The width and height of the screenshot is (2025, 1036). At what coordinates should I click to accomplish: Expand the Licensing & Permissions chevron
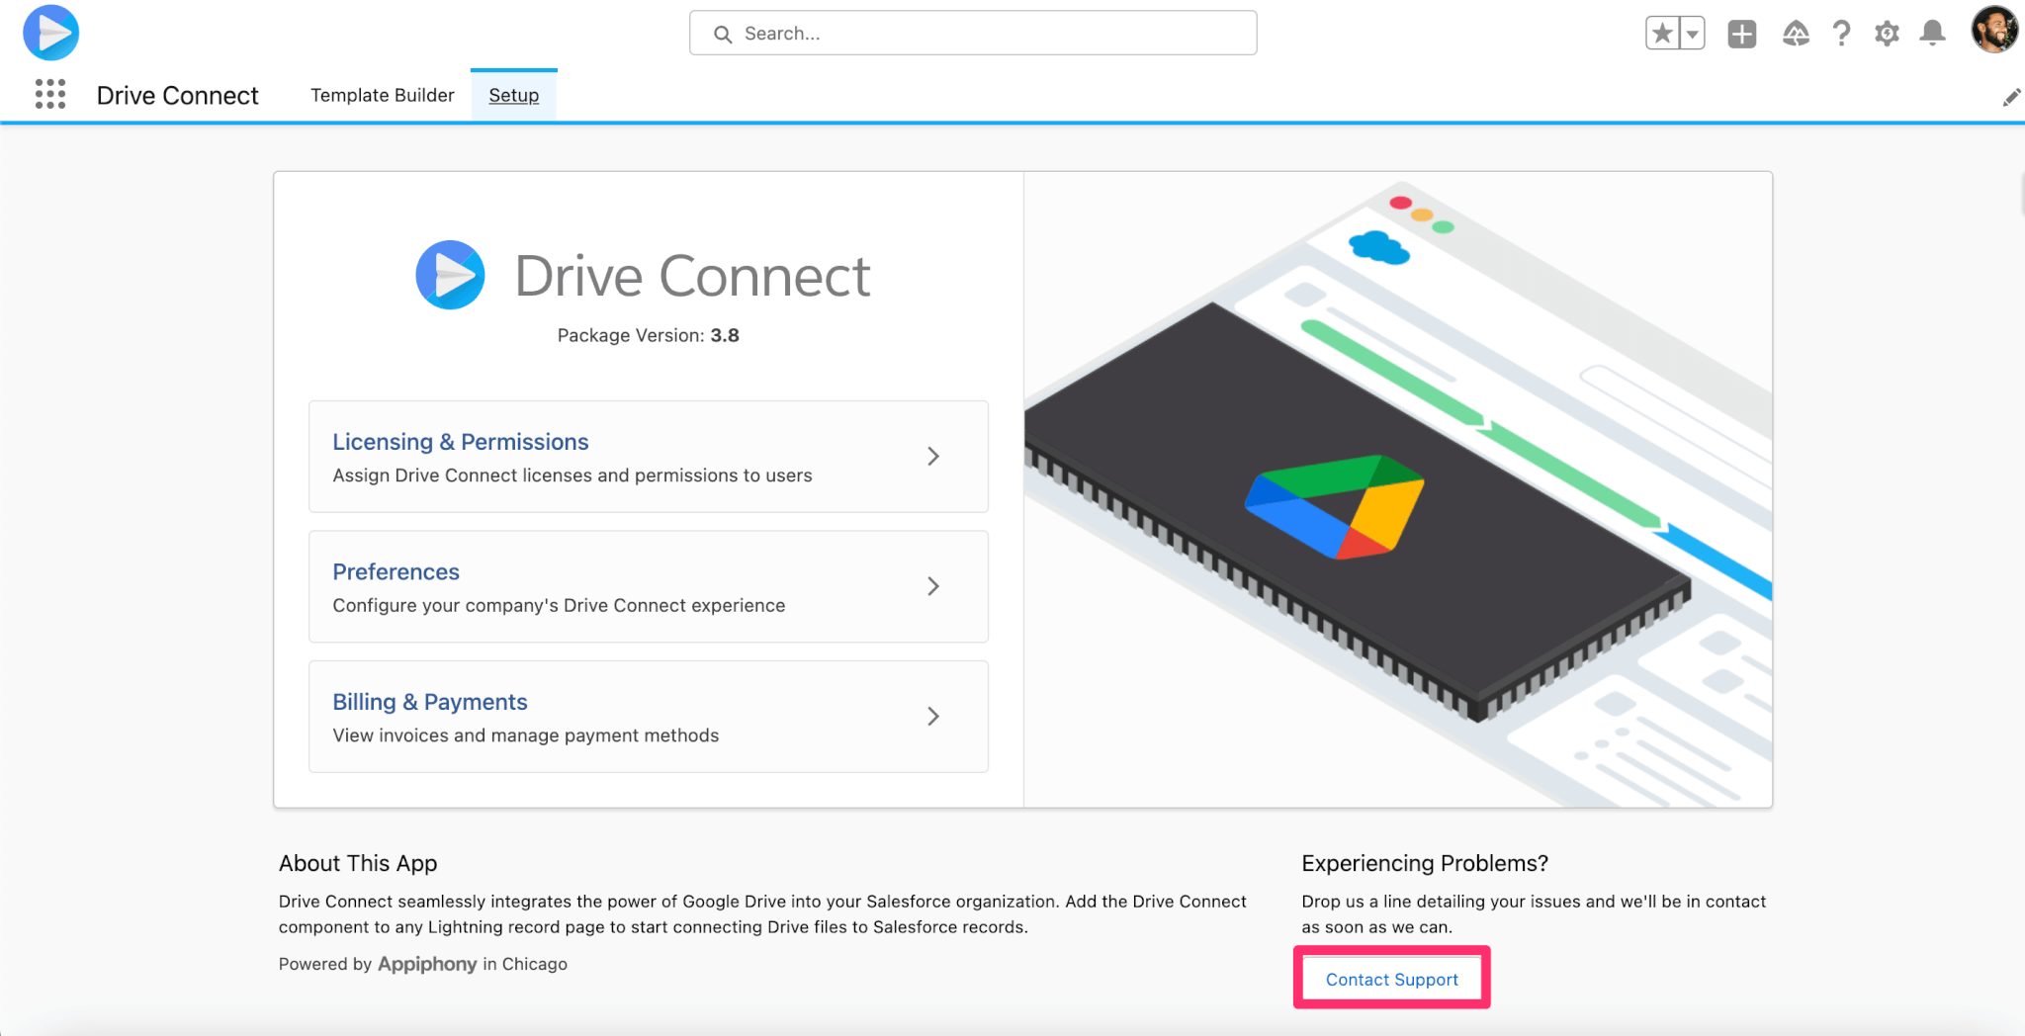click(x=933, y=457)
